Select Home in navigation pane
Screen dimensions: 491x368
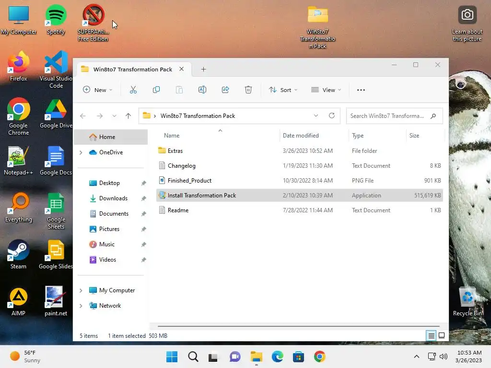point(111,137)
